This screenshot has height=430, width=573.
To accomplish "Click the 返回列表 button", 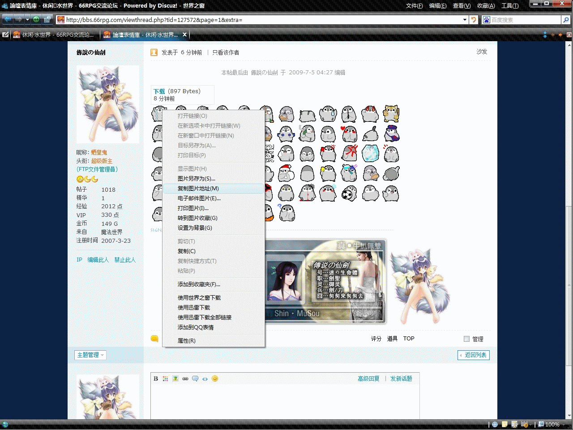I will 474,355.
